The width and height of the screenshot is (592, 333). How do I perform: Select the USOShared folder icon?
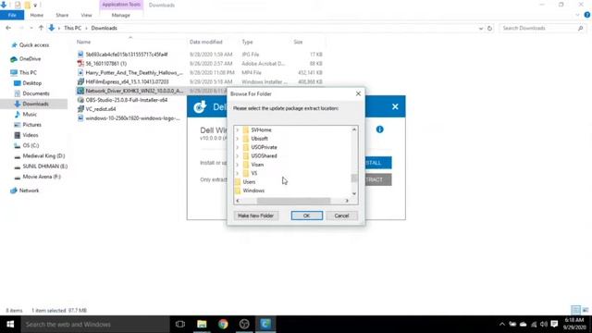point(246,156)
